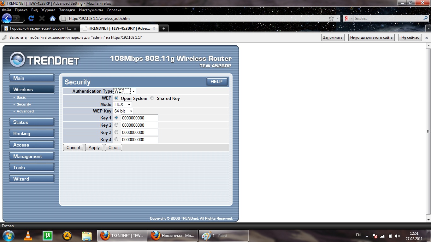431x242 pixels.
Task: Select Key 4 radio button
Action: 116,139
